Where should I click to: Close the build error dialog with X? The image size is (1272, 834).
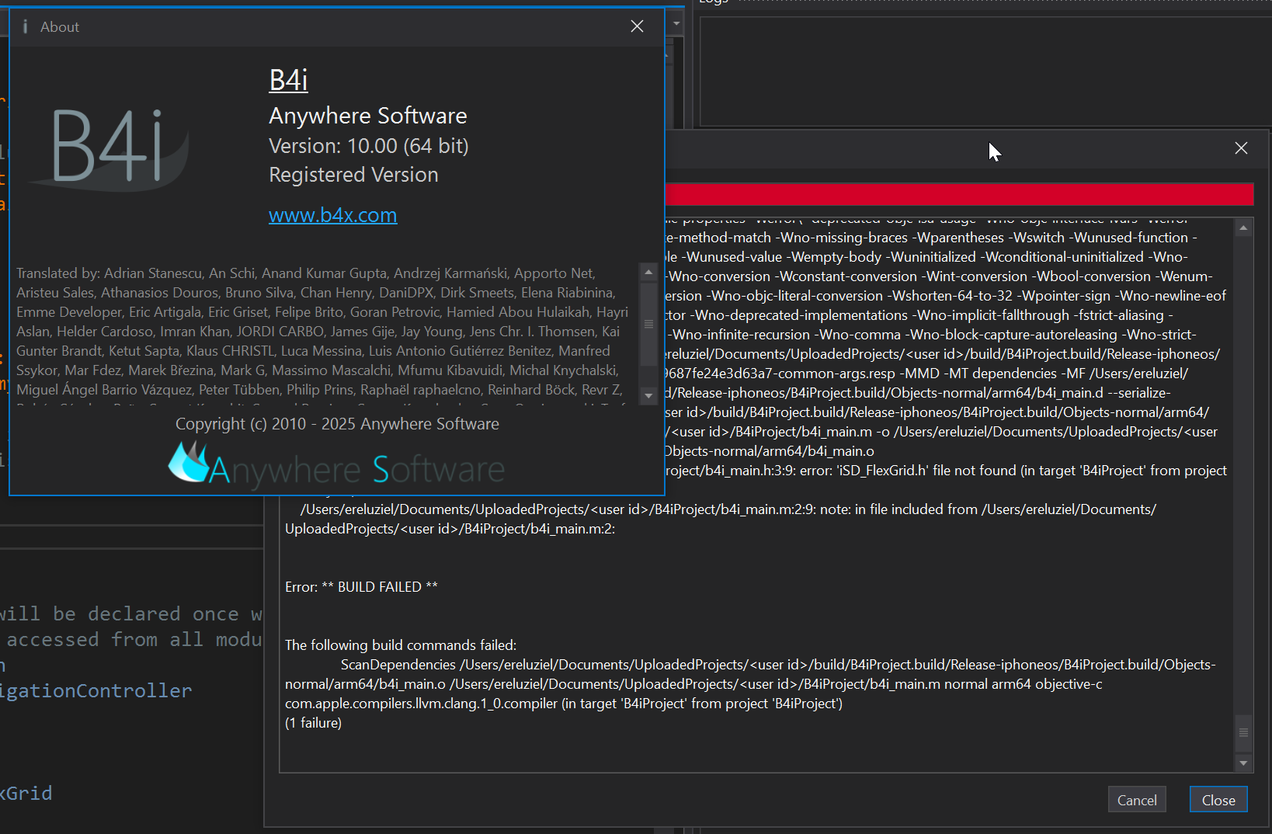tap(1241, 148)
